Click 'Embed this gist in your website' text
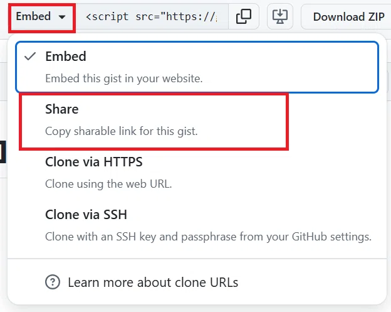The image size is (391, 312). 124,78
